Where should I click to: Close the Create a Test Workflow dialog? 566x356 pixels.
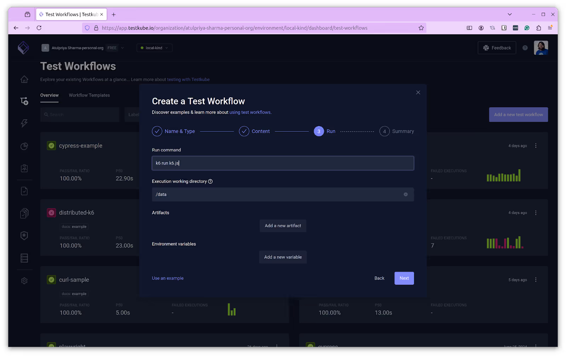[x=418, y=92]
